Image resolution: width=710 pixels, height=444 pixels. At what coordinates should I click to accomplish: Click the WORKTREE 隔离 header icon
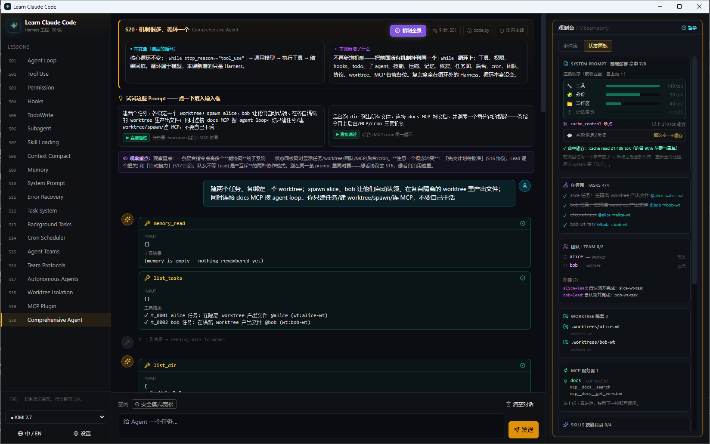click(566, 316)
